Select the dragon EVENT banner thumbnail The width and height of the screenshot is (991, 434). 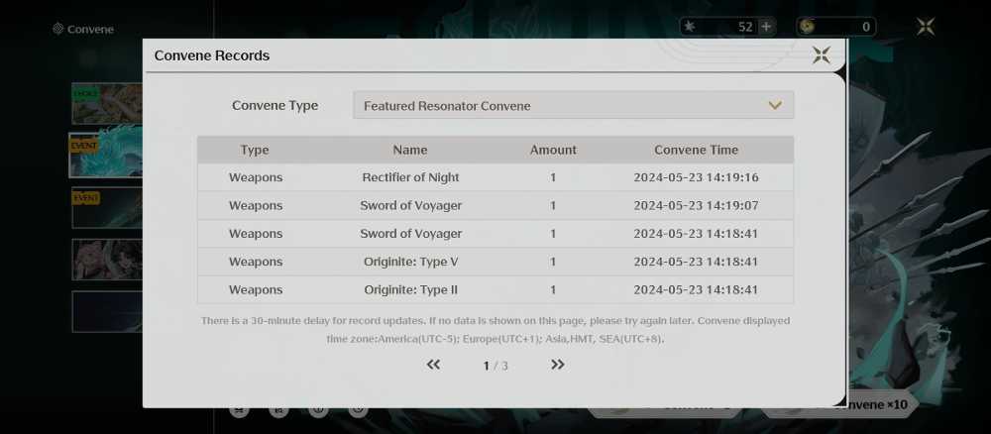coord(106,156)
